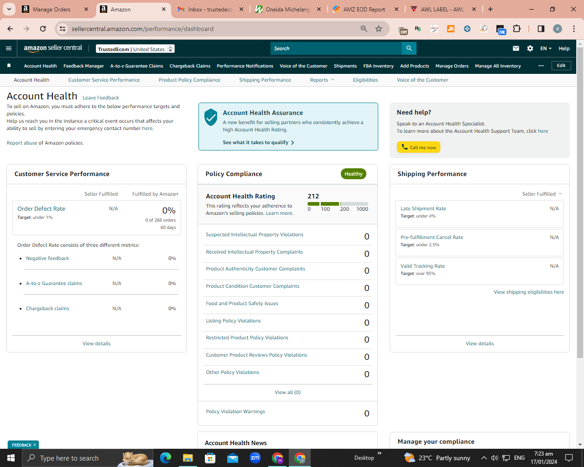The height and width of the screenshot is (467, 584).
Task: Open the Chrome three-dot menu
Action: (574, 29)
